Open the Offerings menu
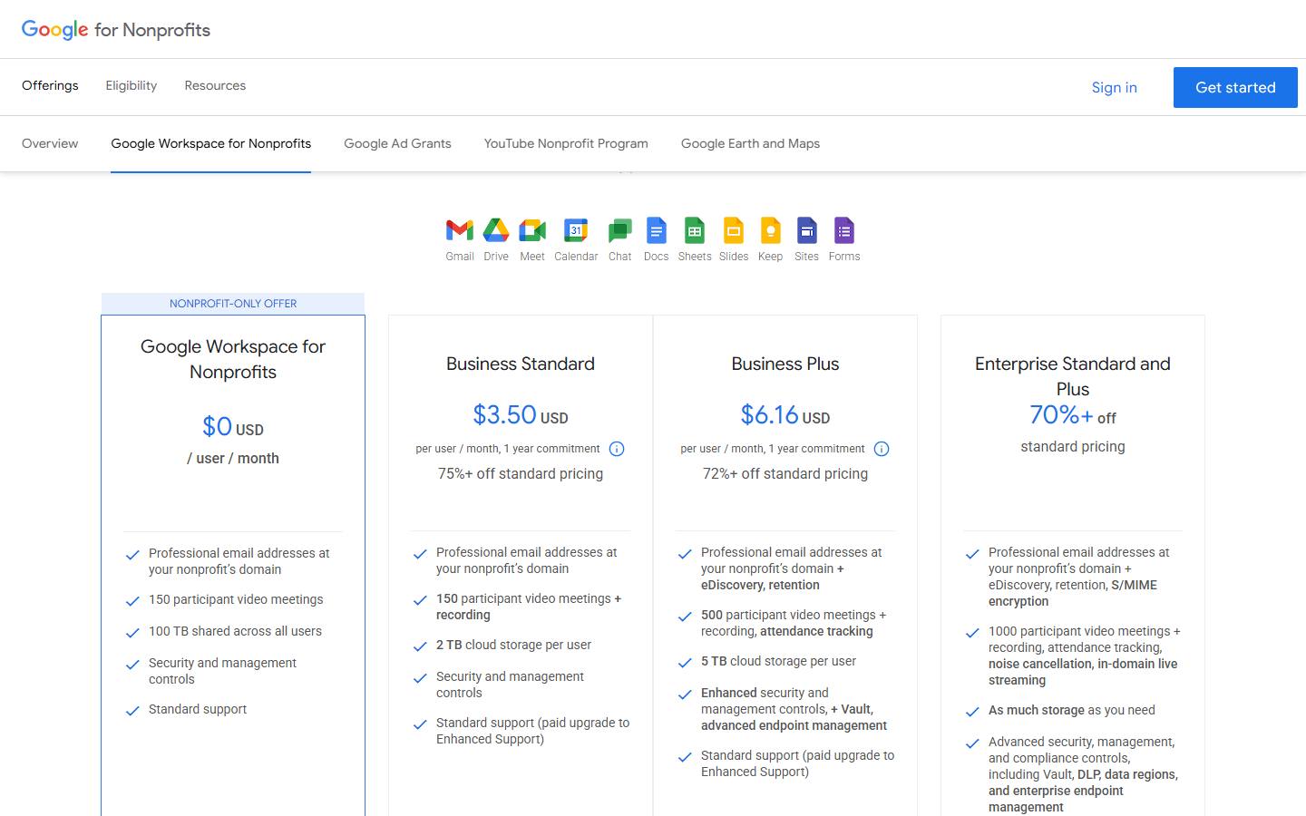 coord(50,86)
